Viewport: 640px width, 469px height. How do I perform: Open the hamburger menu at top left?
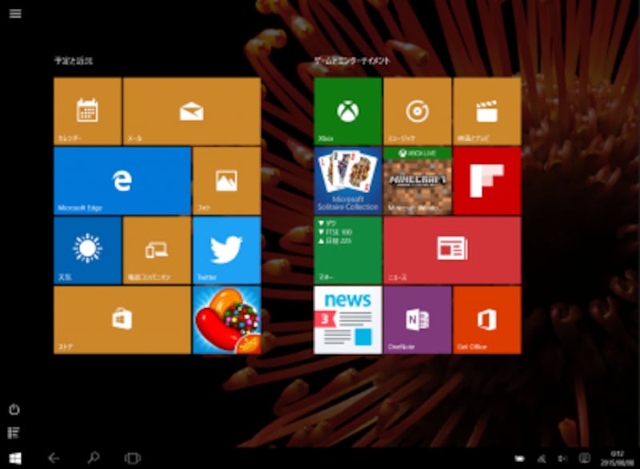[x=15, y=14]
